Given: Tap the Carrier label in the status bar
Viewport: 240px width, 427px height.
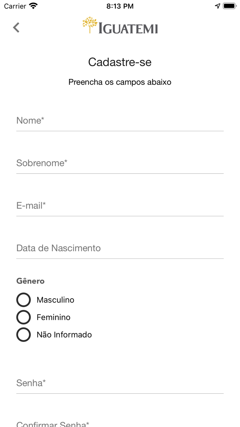Looking at the screenshot, I should click(15, 6).
